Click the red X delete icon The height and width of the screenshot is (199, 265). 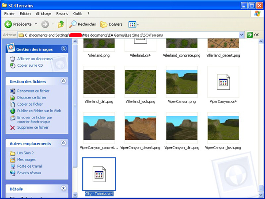tap(12, 128)
